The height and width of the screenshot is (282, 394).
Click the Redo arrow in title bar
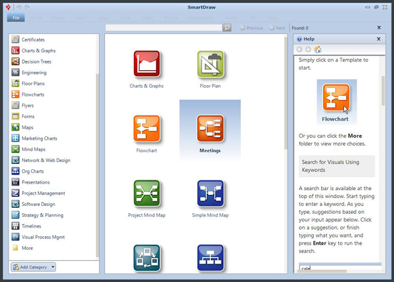tap(27, 7)
